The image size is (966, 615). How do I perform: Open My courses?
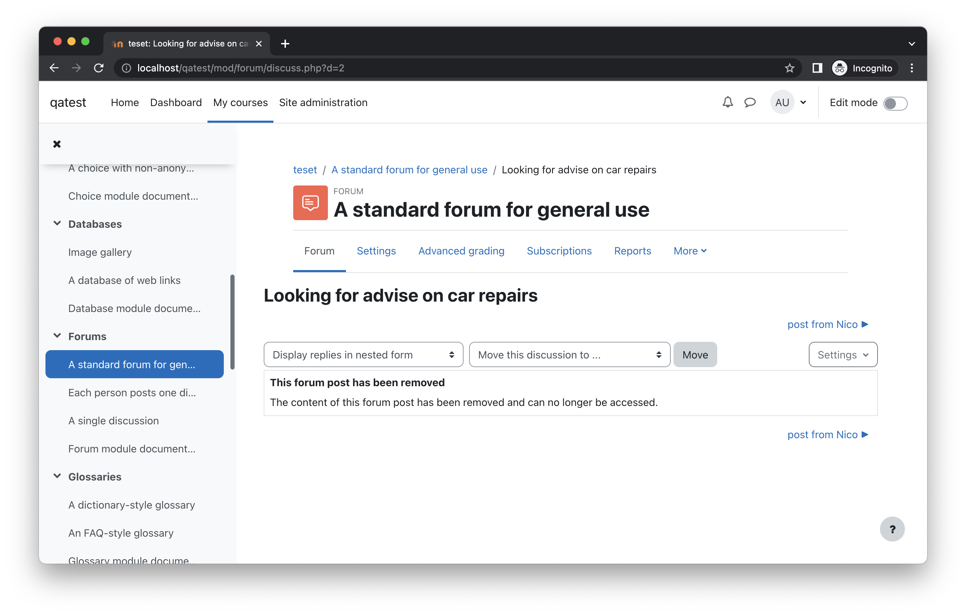click(x=240, y=102)
